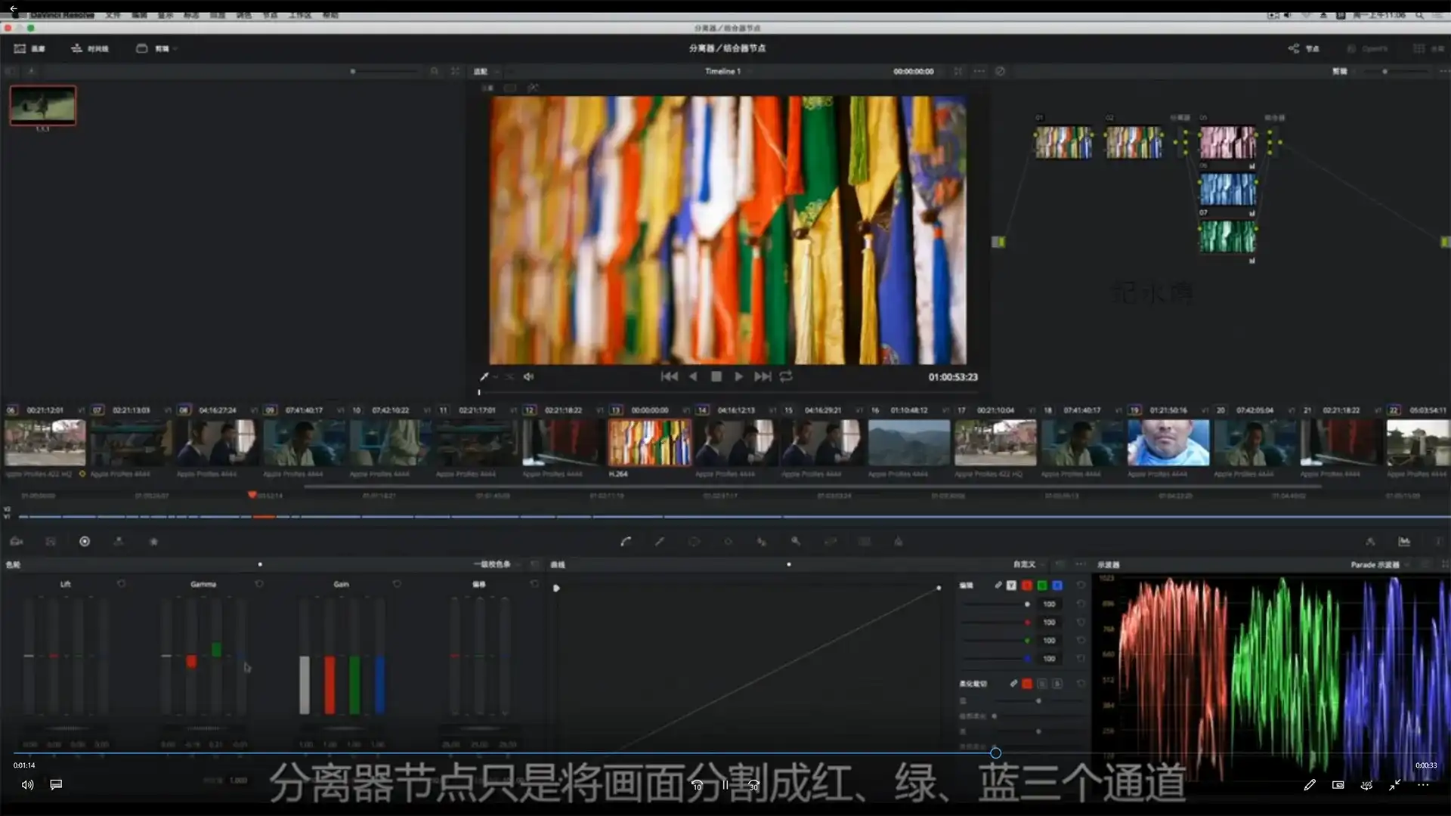Click the video player progress bar handle

click(995, 753)
